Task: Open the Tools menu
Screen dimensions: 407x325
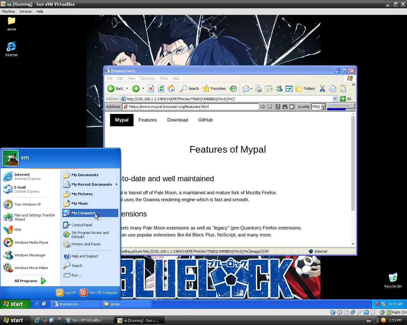Action: pos(164,78)
